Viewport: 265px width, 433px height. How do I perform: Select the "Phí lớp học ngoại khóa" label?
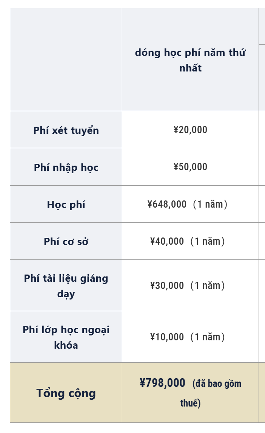click(66, 337)
